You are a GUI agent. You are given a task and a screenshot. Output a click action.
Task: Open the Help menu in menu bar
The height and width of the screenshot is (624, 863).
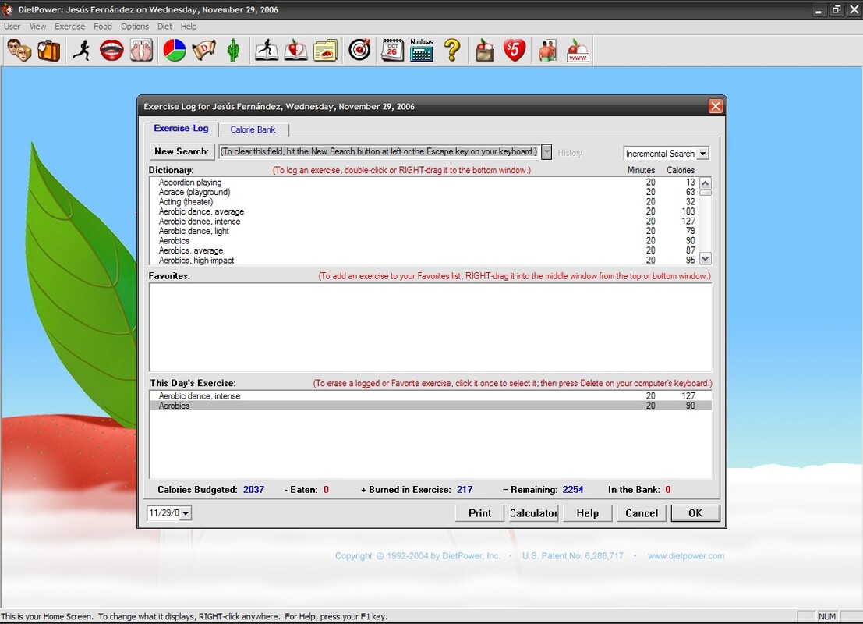[189, 27]
